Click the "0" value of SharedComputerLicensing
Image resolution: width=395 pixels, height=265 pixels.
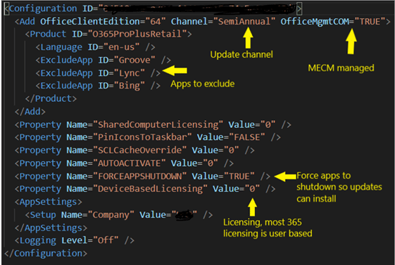click(x=268, y=124)
